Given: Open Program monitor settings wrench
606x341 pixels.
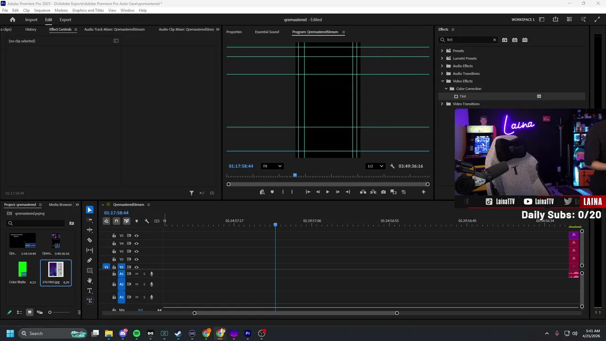Looking at the screenshot, I should tap(392, 166).
